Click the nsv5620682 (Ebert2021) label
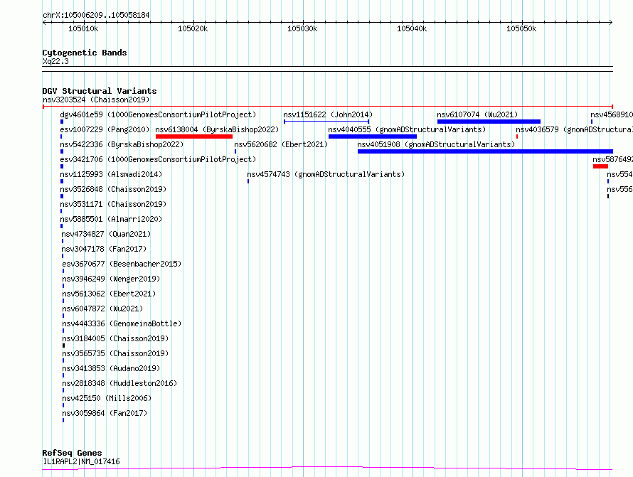 coord(281,144)
